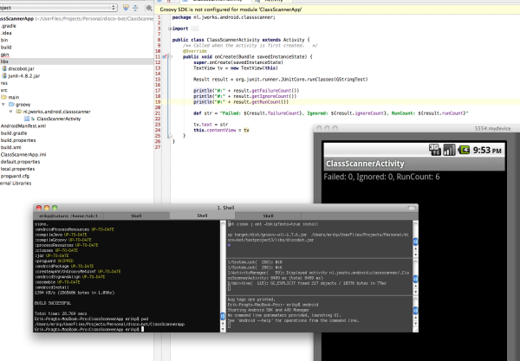
Task: Open the build.properties file
Action: click(18, 140)
